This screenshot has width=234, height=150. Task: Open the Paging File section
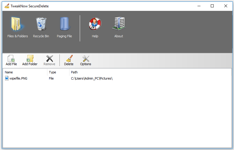click(64, 28)
